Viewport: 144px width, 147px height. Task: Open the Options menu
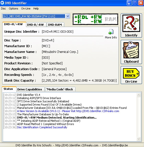pyautogui.click(x=14, y=8)
